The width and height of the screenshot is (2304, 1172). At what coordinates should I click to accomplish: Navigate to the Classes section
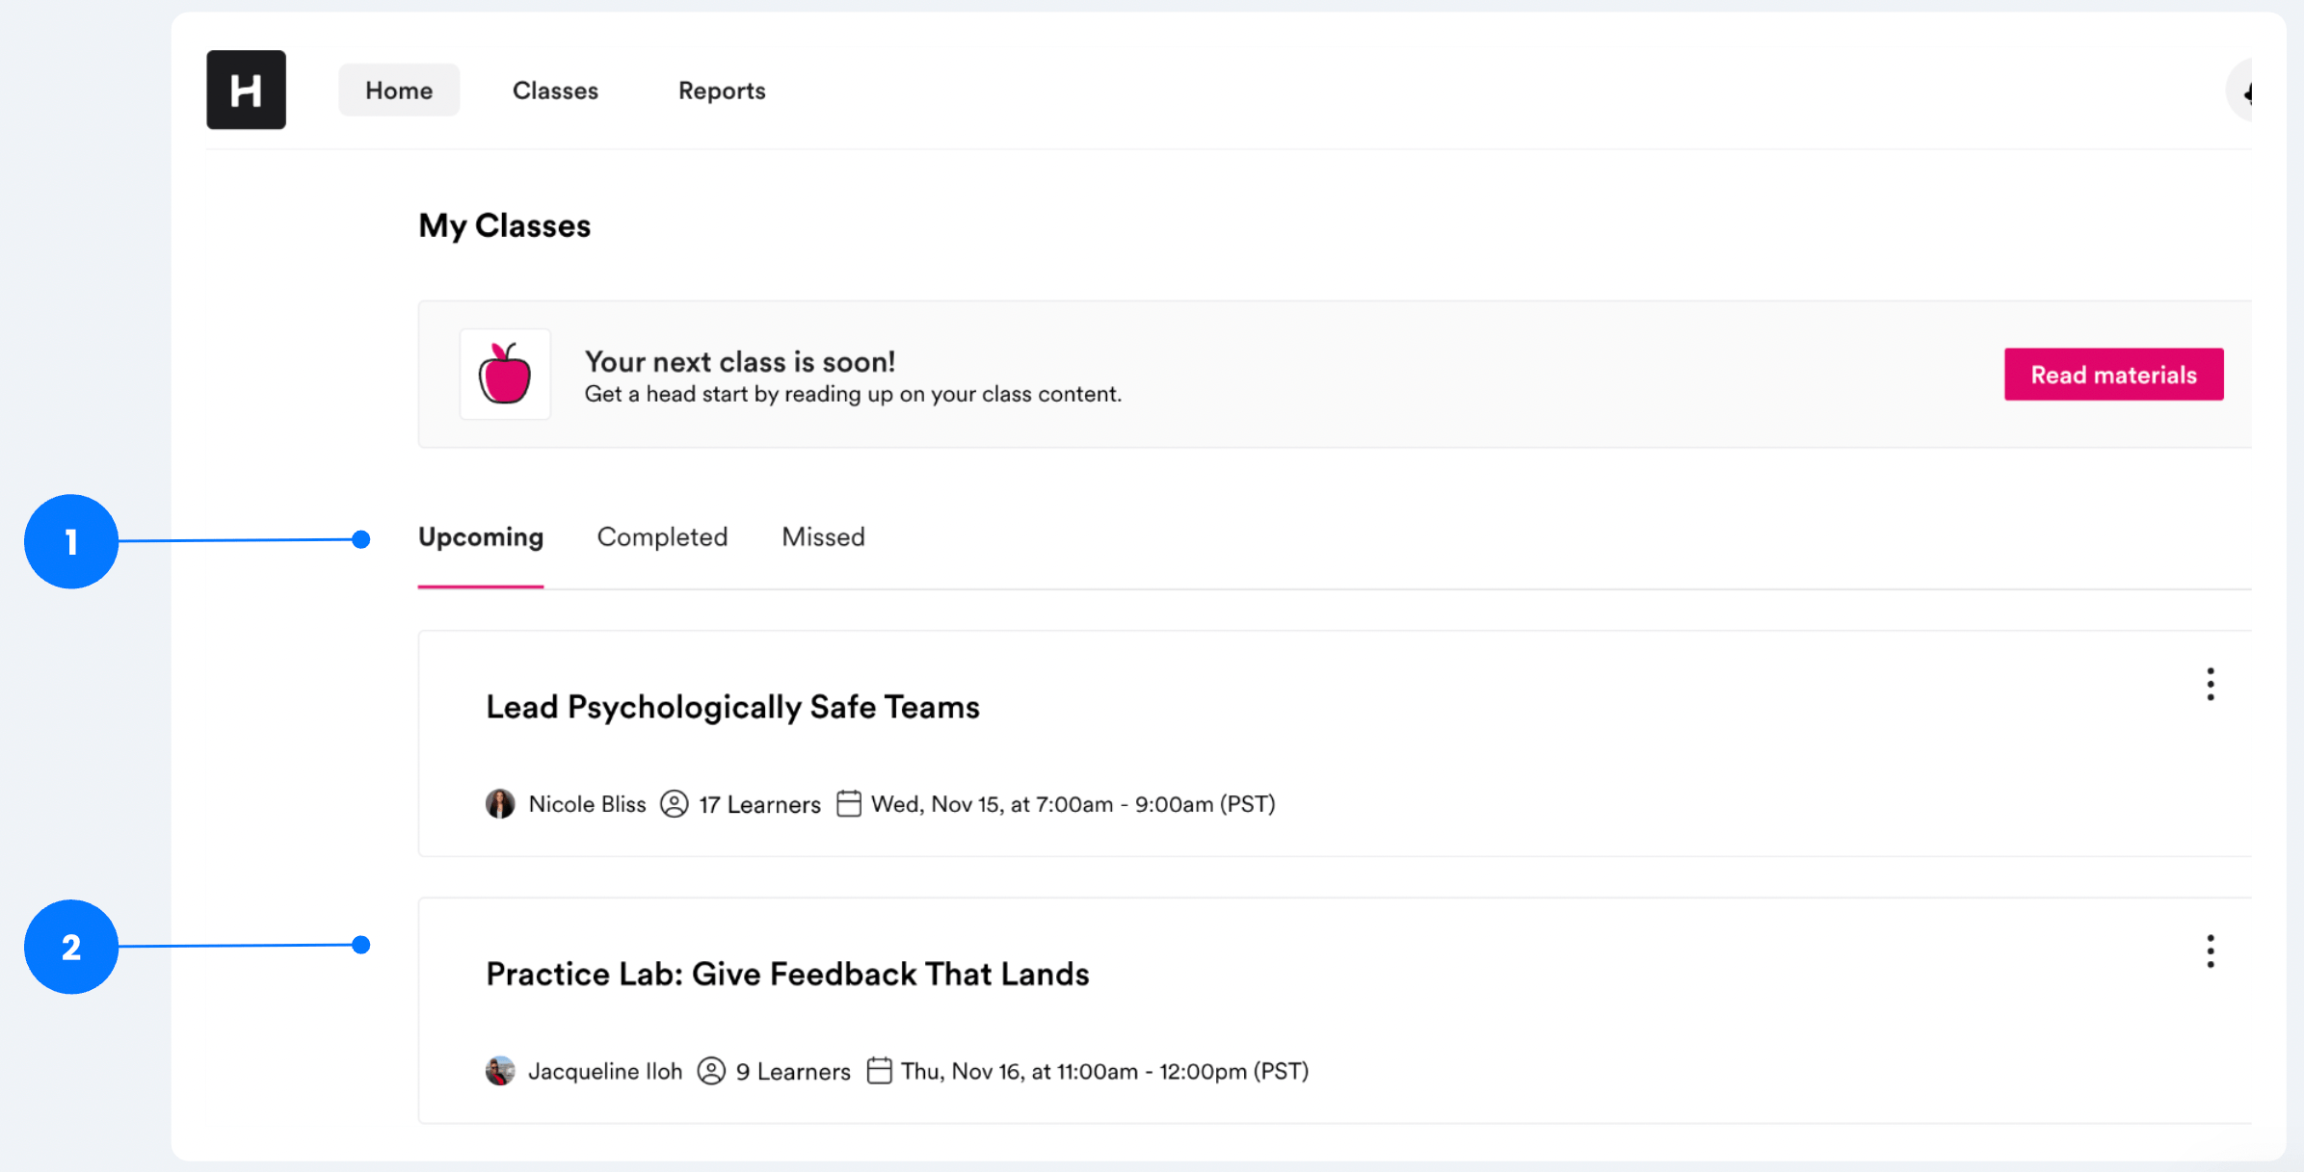pos(555,90)
